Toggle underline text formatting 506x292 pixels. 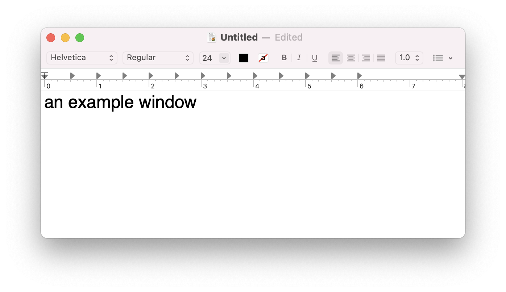tap(315, 58)
